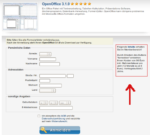150x135 pixels.
Task: Click the third rating star
Action: (x=81, y=4)
